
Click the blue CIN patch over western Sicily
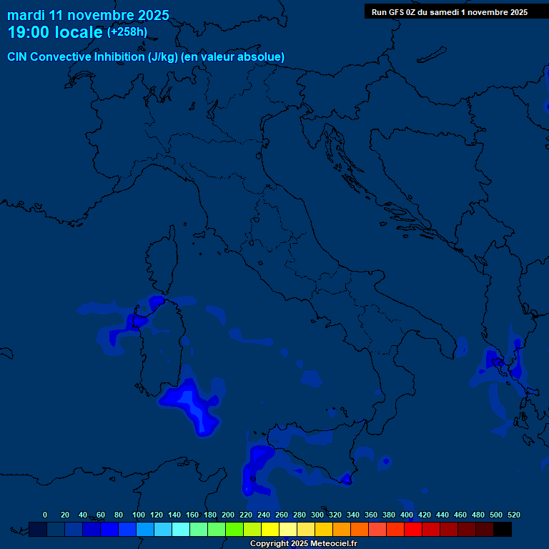(x=256, y=465)
